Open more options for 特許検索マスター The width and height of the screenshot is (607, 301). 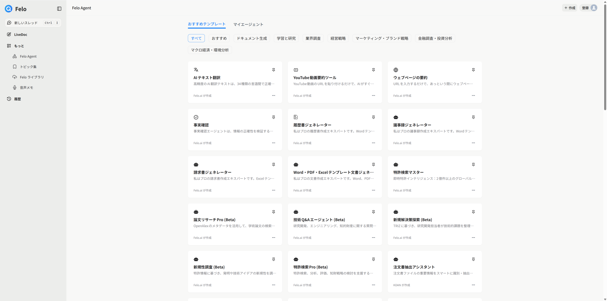tap(473, 190)
